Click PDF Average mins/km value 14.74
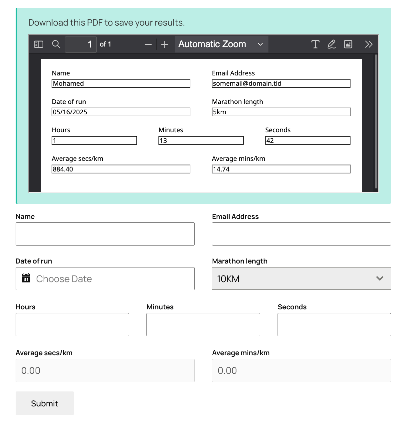406x426 pixels. pos(281,169)
